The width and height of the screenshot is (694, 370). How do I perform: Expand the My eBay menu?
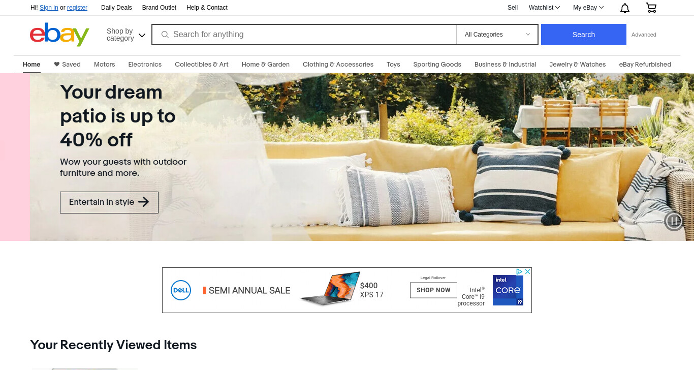pos(588,8)
